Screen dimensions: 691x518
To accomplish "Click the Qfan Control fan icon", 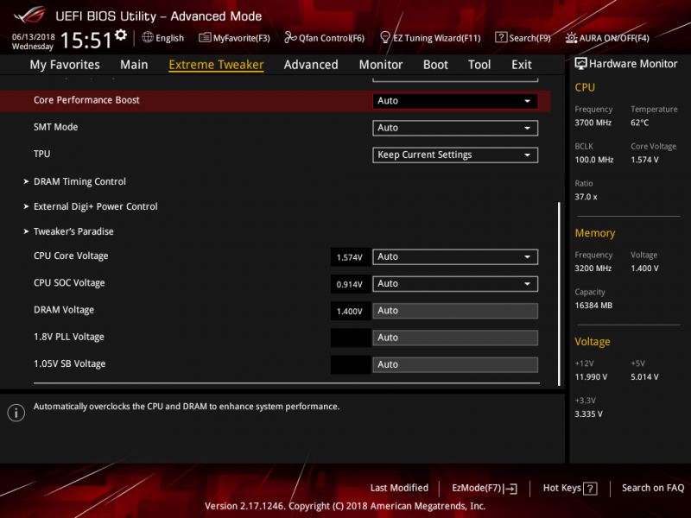I will pos(290,37).
